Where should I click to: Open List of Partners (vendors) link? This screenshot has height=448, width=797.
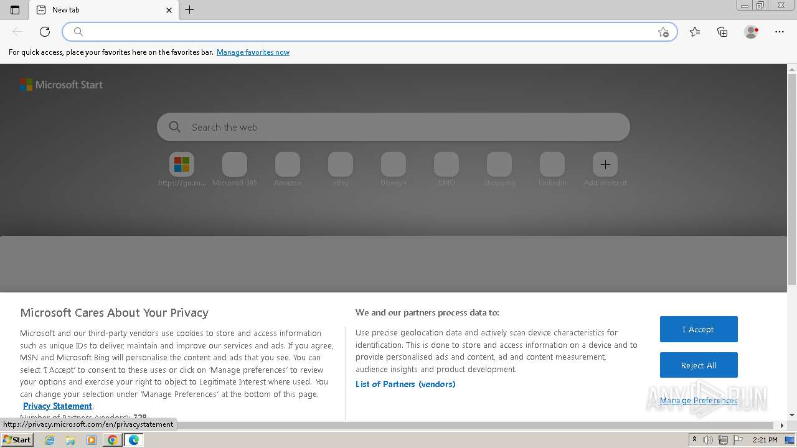coord(405,384)
